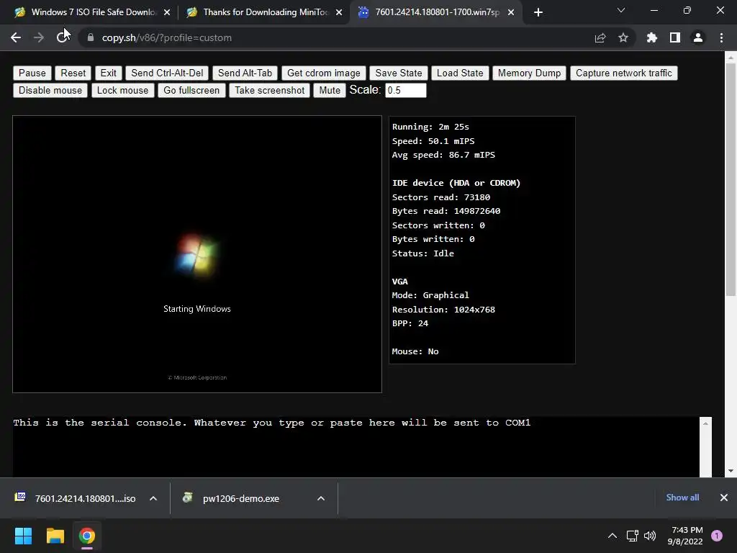
Task: Select the 'Mouse: No' text
Action: tap(415, 351)
